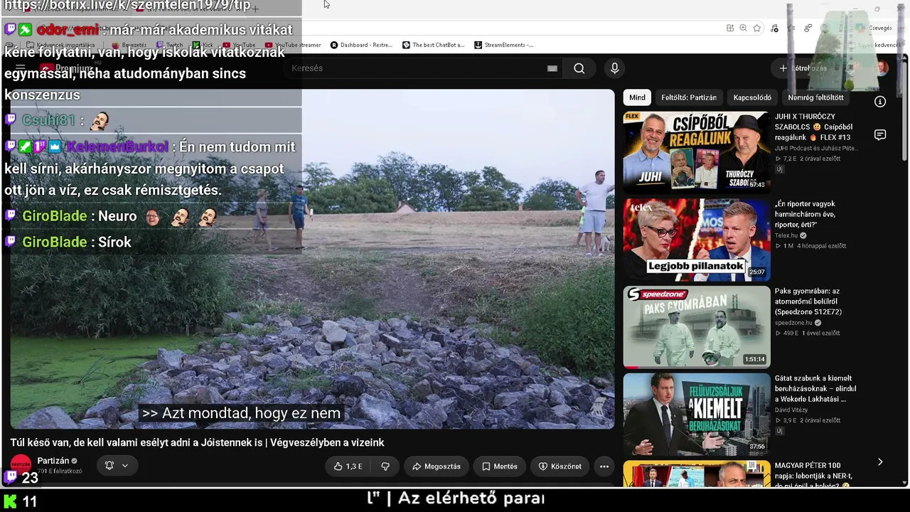This screenshot has height=512, width=910.
Task: Open the on-screen keyboard in the search box
Action: tap(552, 68)
